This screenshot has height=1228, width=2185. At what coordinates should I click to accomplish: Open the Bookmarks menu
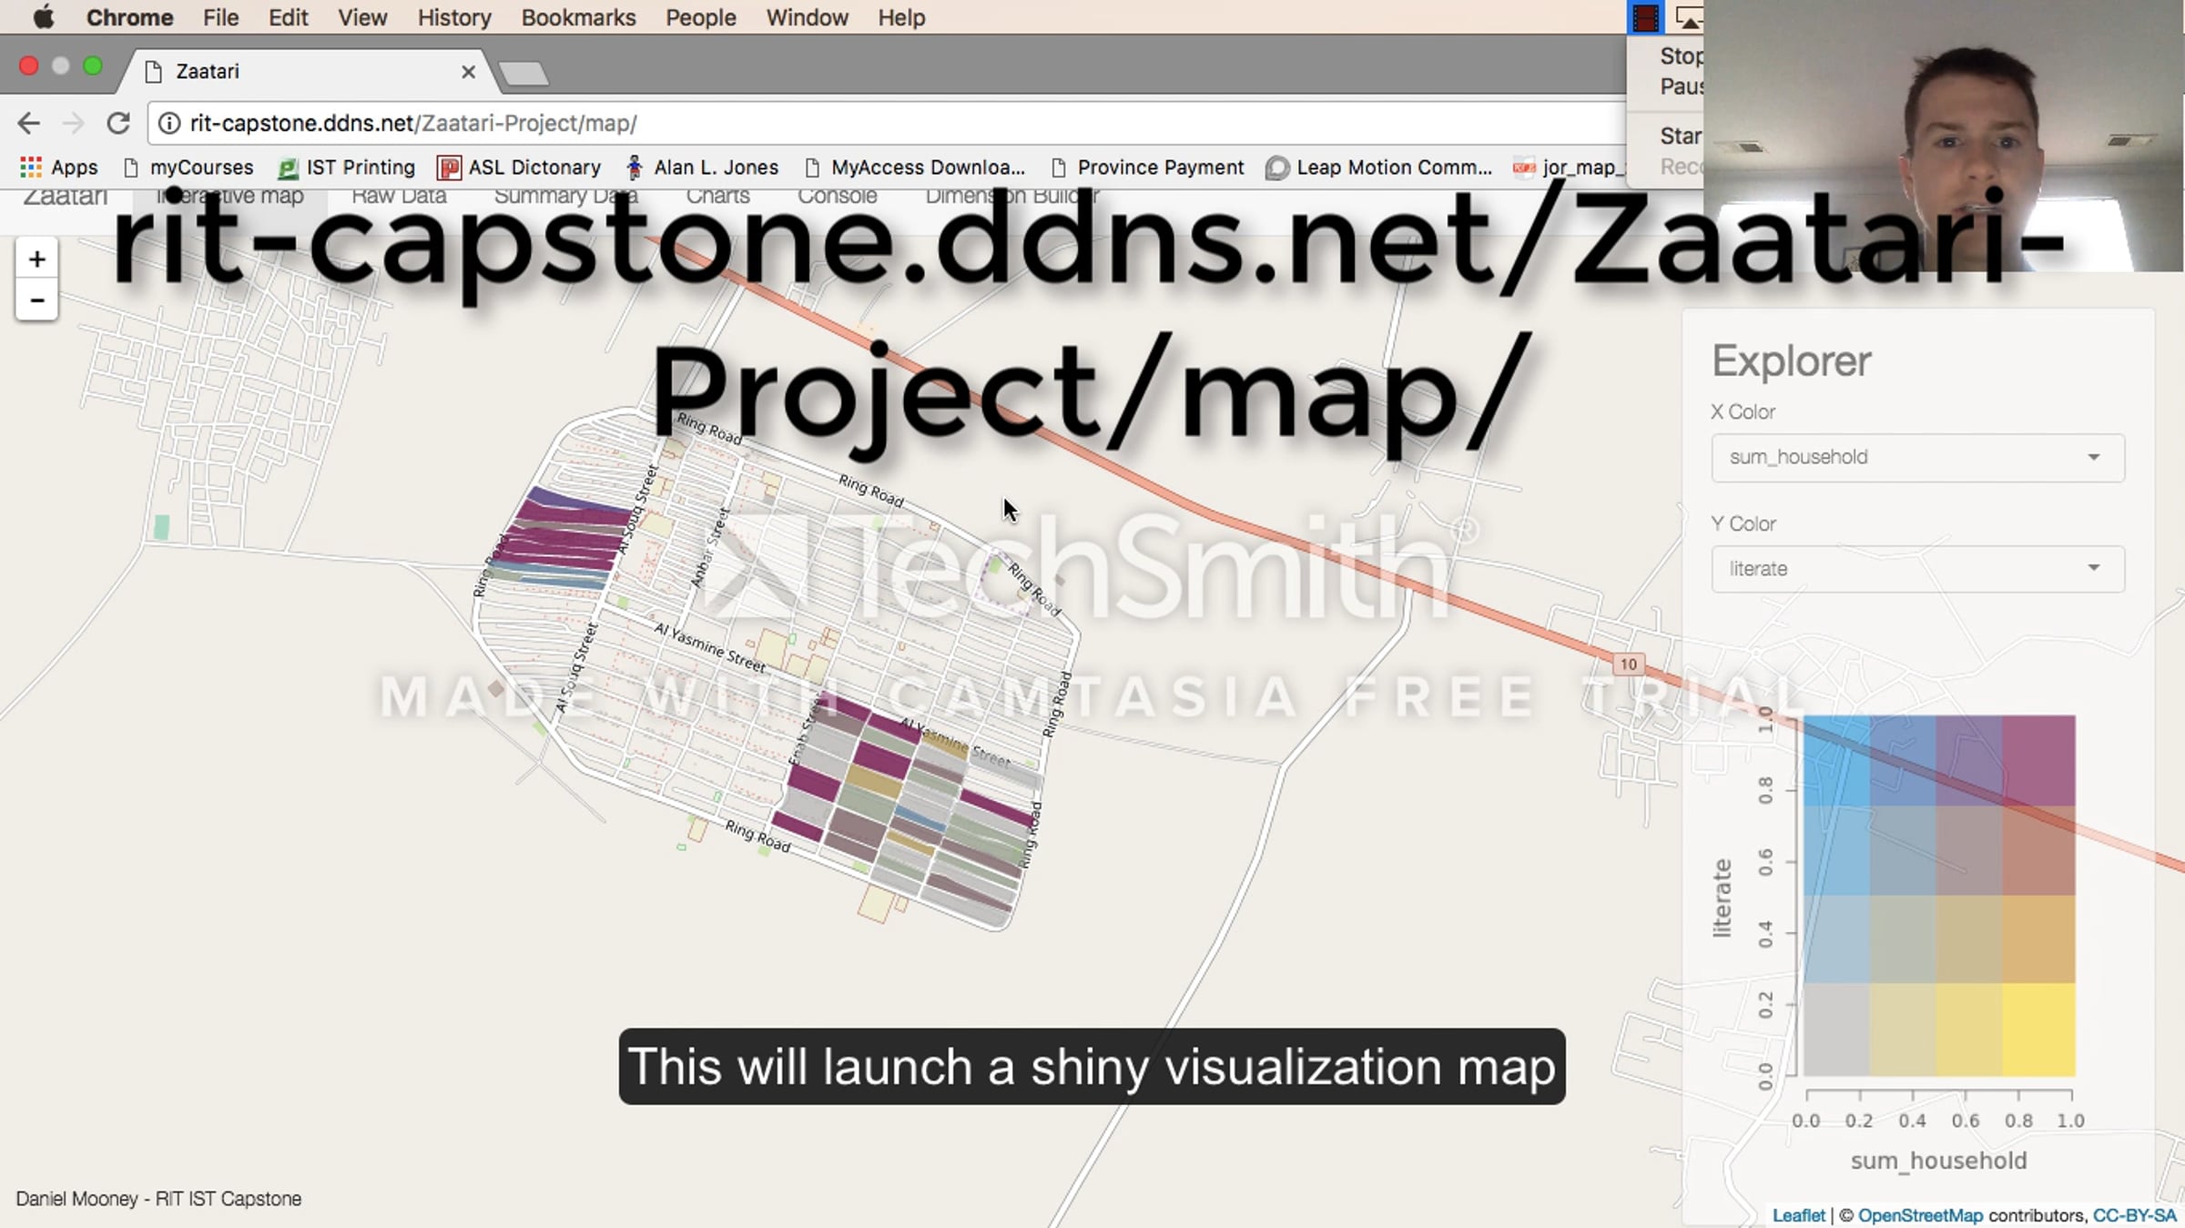(578, 17)
